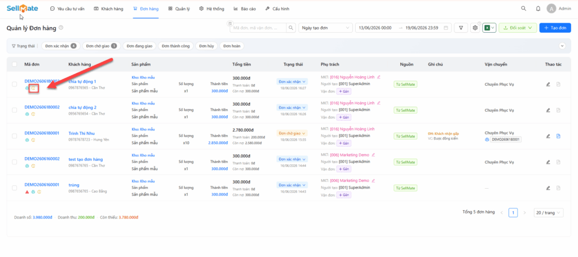Click the SellMate logo
Screen dimensions: 578x257
tap(22, 8)
